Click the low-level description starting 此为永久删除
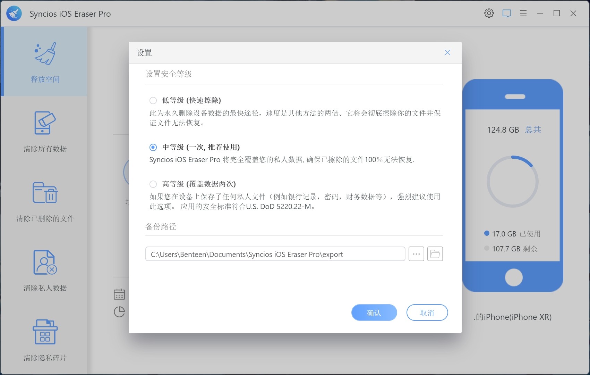This screenshot has width=590, height=375. coord(295,118)
